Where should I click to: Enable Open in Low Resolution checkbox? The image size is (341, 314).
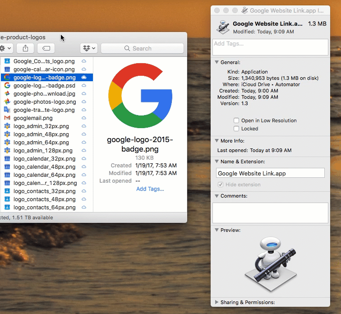coord(236,120)
